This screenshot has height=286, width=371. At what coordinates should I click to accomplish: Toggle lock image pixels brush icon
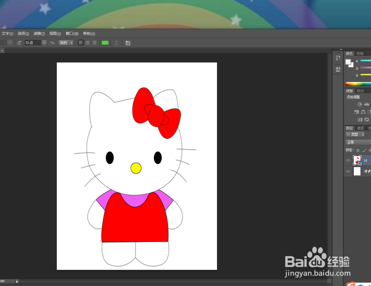364,150
